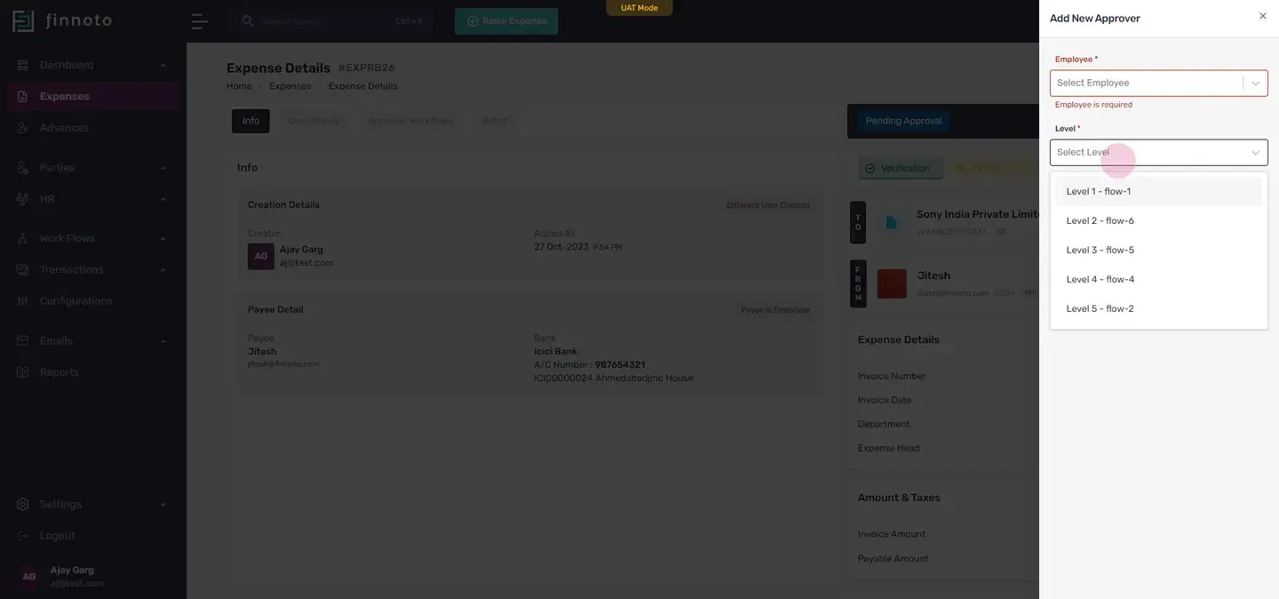The image size is (1279, 599).
Task: Close the Add New Approver panel
Action: [x=1263, y=16]
